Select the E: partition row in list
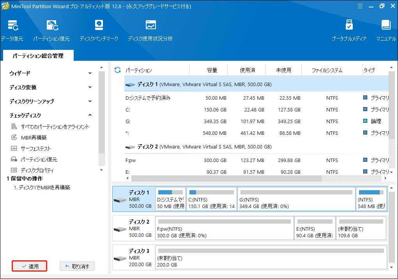Viewport: 398px width, 279px height. click(256, 172)
